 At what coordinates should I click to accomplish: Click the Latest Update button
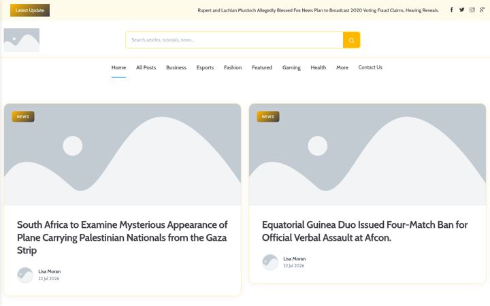[x=30, y=10]
